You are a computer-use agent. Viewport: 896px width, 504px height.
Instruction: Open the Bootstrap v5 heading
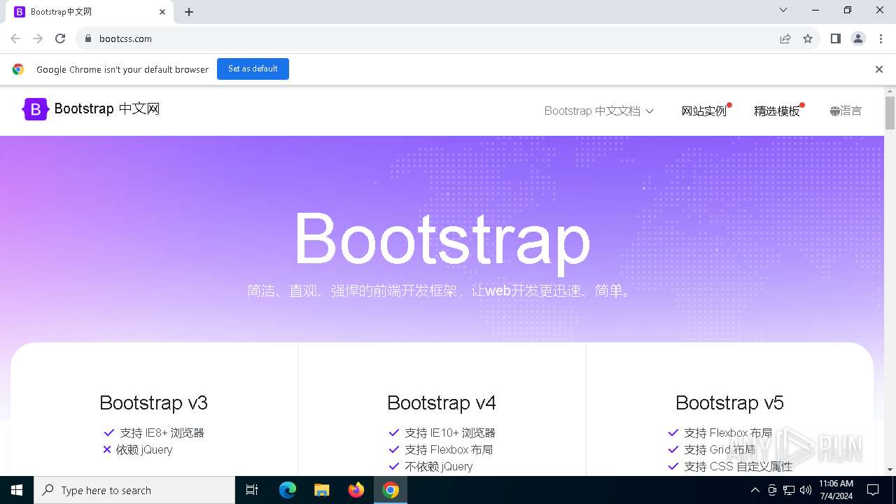click(x=729, y=402)
